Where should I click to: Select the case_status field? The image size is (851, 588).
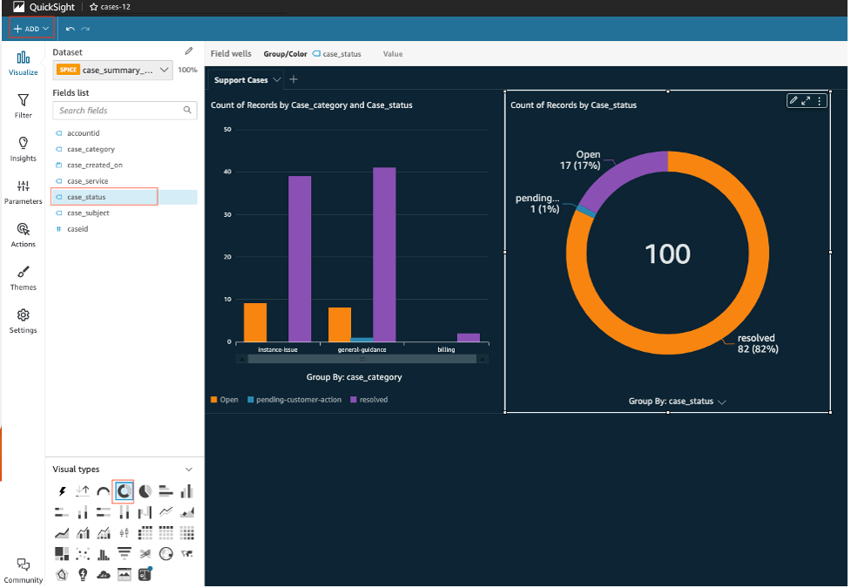(124, 197)
